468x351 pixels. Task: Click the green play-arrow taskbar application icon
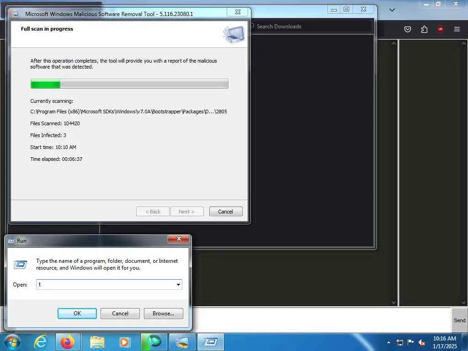[x=154, y=342]
